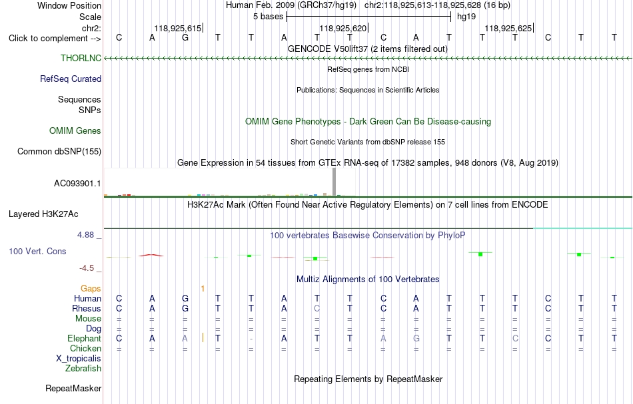This screenshot has width=633, height=404.
Task: Click the OMIM Genes track label
Action: coord(75,130)
